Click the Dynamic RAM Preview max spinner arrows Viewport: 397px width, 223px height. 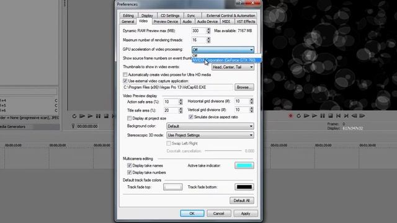pos(208,31)
